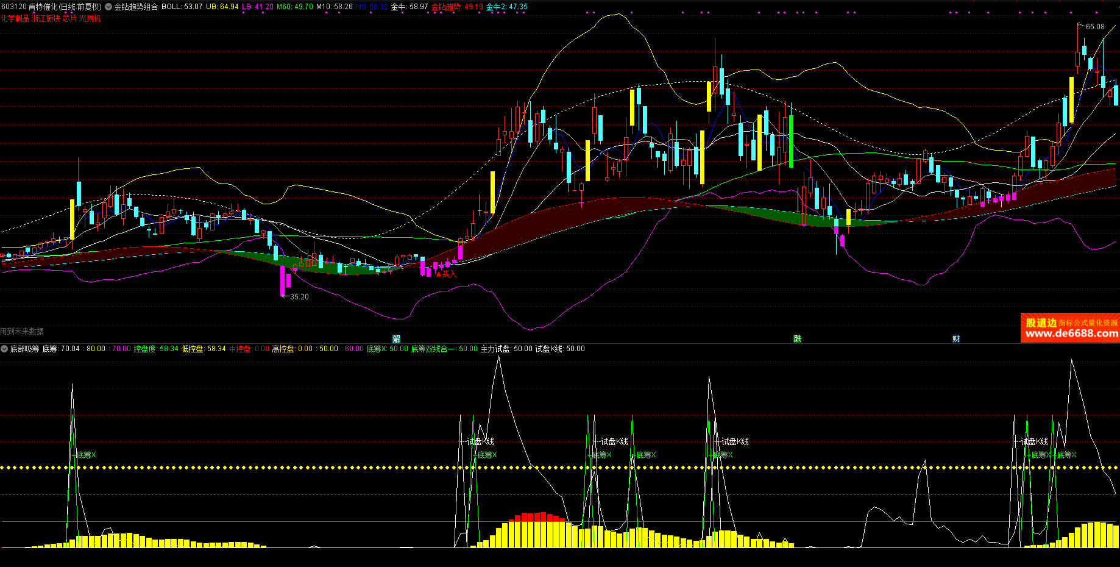
Task: Open the 芯片 concept tag
Action: 70,18
